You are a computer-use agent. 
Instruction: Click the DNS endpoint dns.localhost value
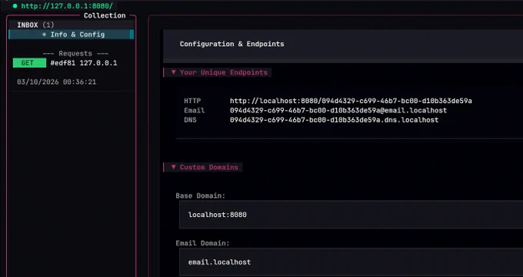[335, 120]
